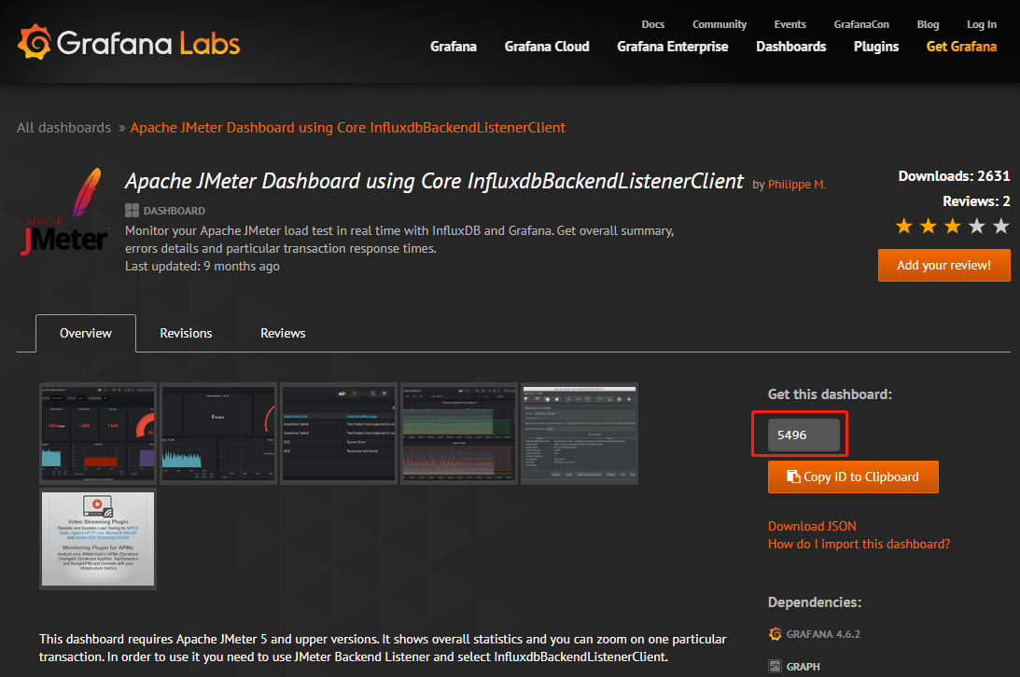The image size is (1020, 677).
Task: Open How do I import this dashboard
Action: click(859, 544)
